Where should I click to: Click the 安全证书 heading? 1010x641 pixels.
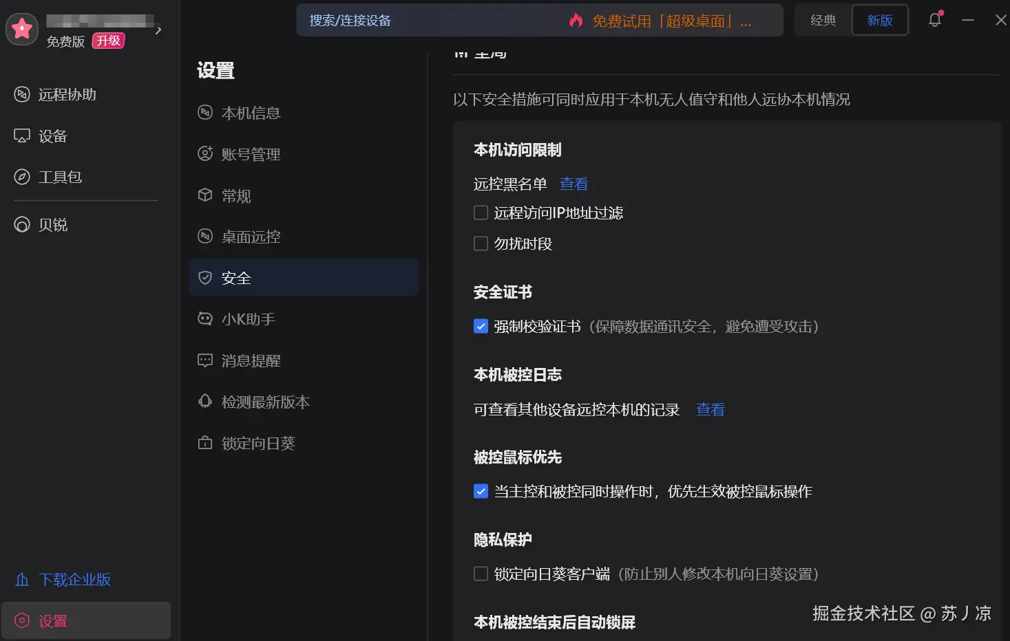point(503,292)
